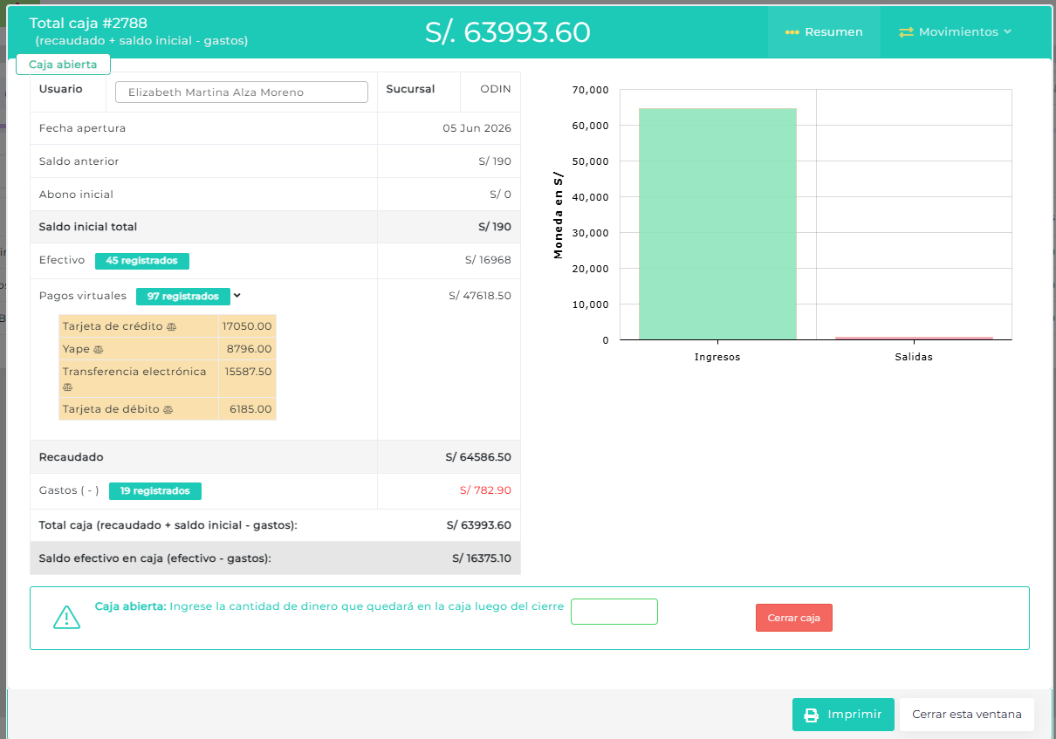Open the Movimientos dropdown arrow
The image size is (1056, 739).
coord(1008,31)
